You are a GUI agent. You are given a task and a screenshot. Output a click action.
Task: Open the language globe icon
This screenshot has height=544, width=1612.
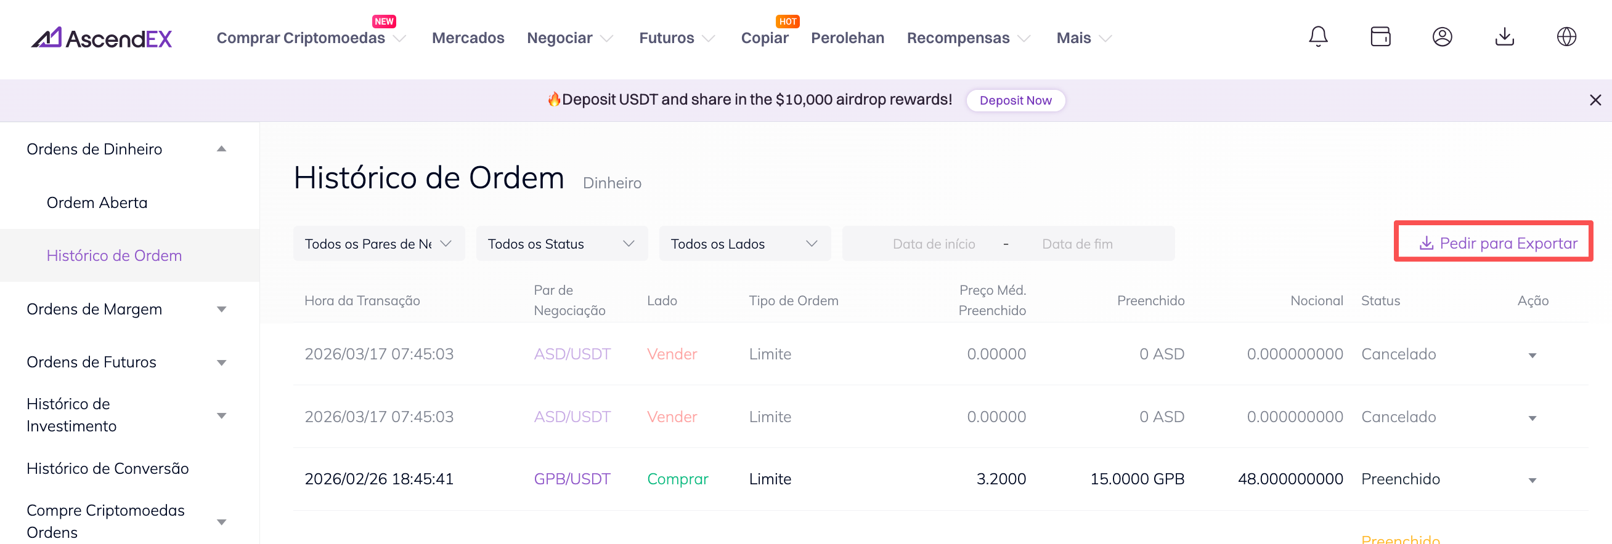(x=1566, y=37)
